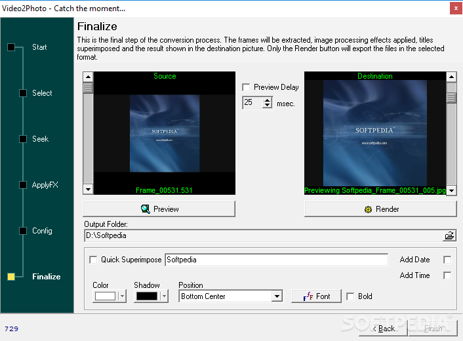Increase the preview delay msec value

(267, 100)
